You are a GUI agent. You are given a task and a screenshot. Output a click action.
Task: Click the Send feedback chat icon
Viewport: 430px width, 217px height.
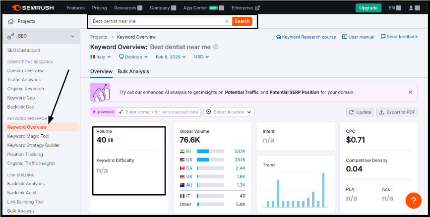pos(383,37)
